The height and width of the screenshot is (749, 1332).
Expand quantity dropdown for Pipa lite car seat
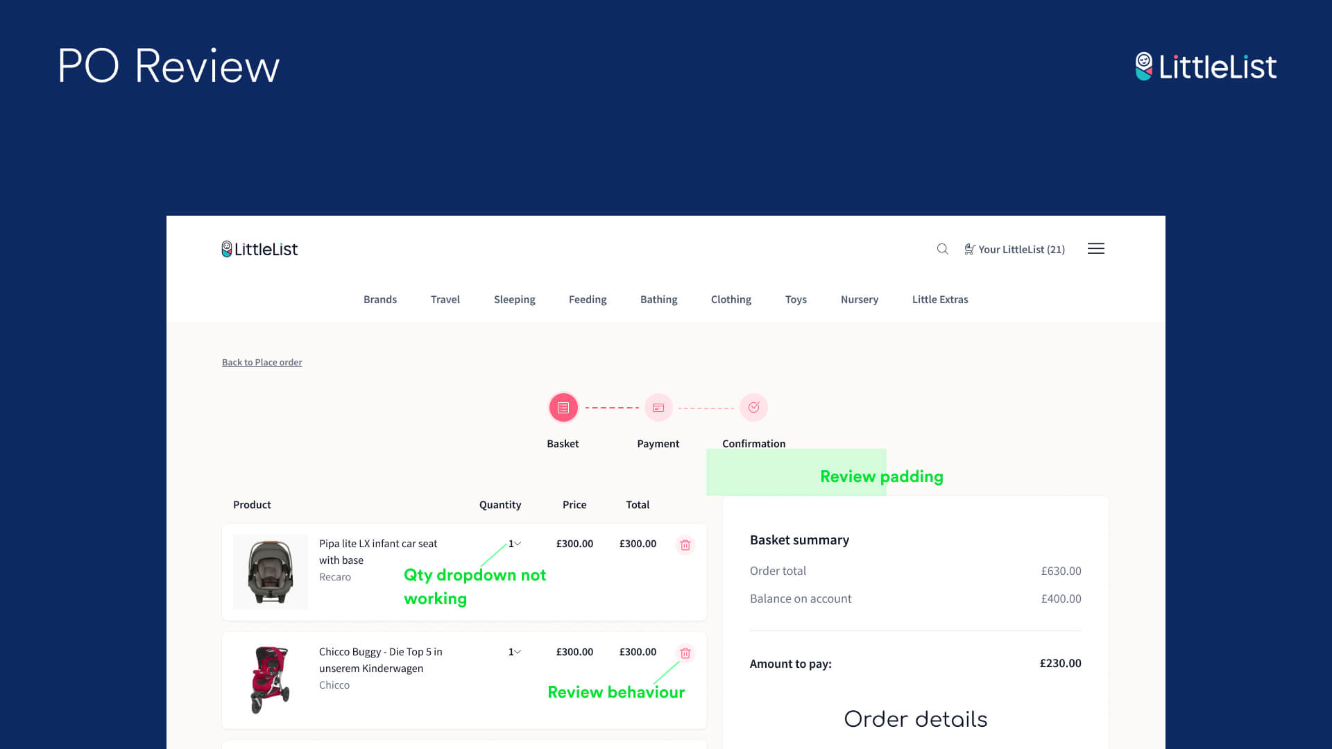click(x=515, y=544)
